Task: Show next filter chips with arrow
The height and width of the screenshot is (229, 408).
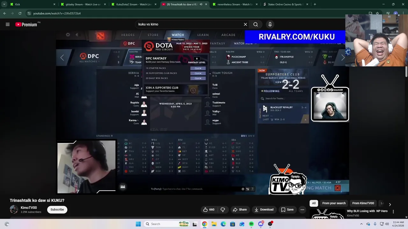Action: click(390, 205)
